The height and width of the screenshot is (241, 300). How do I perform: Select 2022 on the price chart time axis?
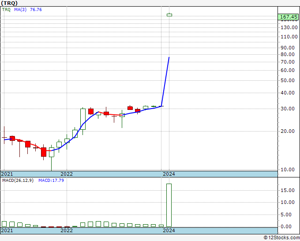67,174
